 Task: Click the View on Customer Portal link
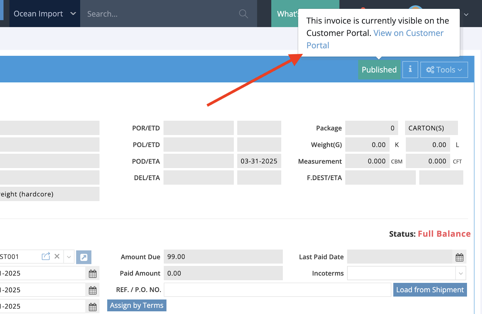click(x=408, y=33)
